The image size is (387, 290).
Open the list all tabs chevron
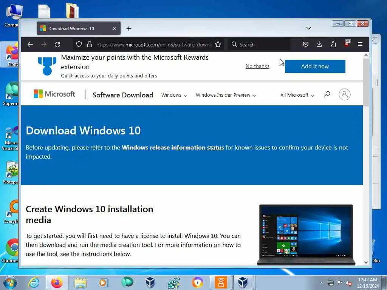coord(308,28)
